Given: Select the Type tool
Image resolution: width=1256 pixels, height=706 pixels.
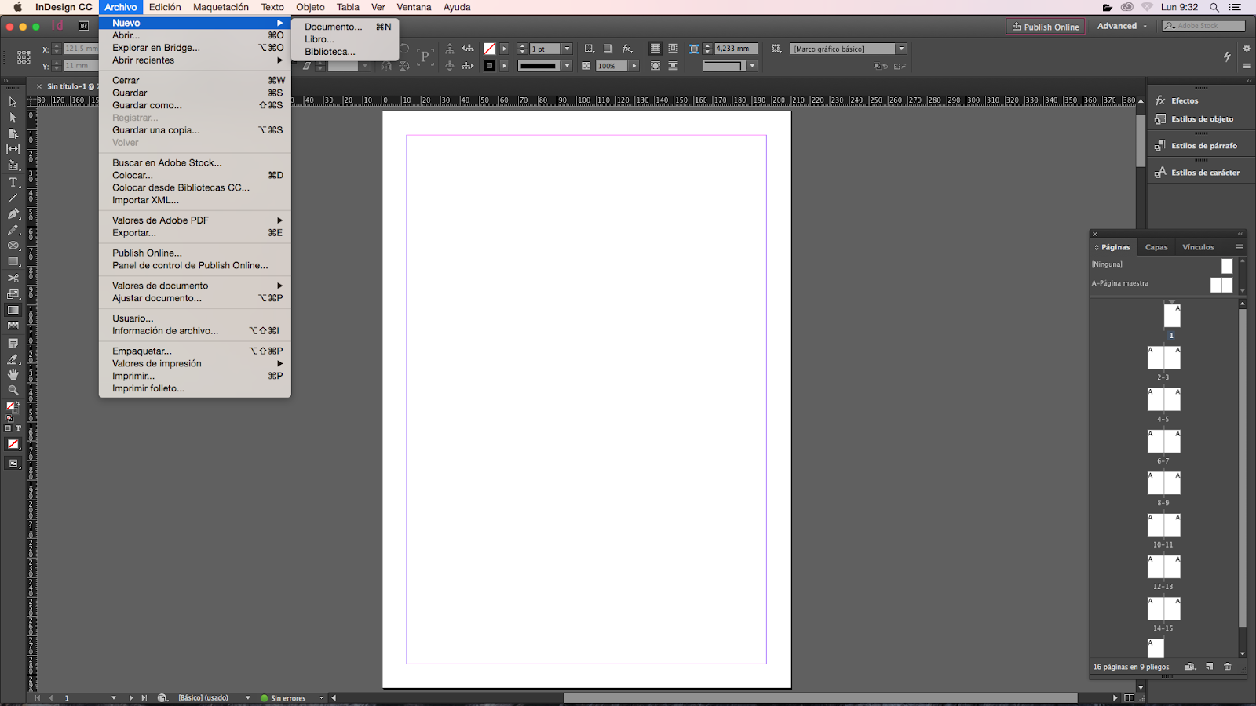Looking at the screenshot, I should tap(13, 182).
